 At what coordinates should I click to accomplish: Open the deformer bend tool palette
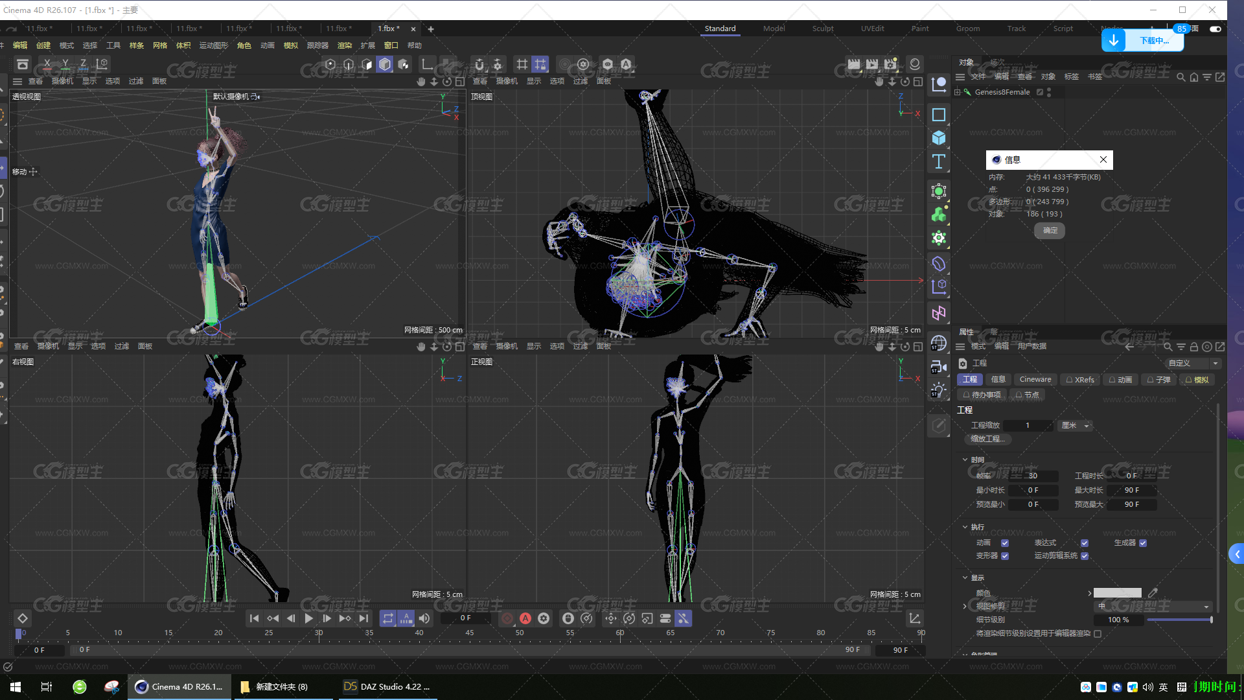click(x=939, y=264)
